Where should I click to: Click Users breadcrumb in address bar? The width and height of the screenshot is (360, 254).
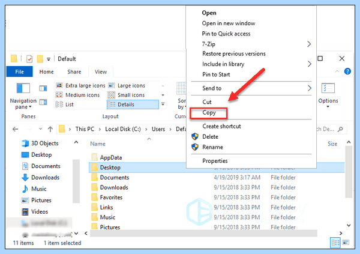[158, 129]
